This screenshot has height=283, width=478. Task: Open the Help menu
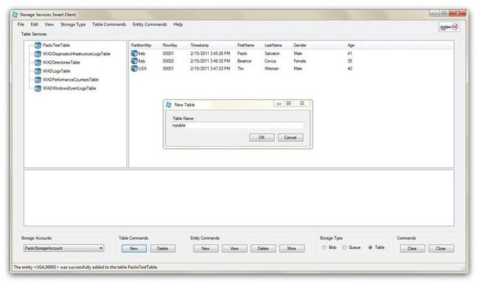[178, 24]
